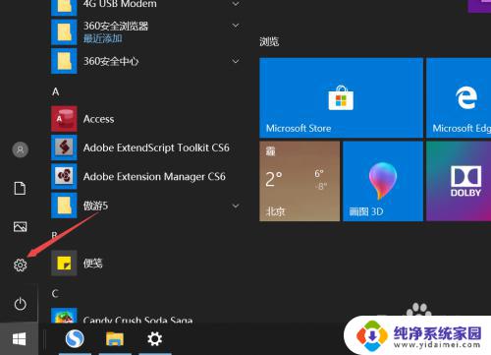Open the 北京 weather tile
This screenshot has width=491, height=355.
[x=300, y=181]
